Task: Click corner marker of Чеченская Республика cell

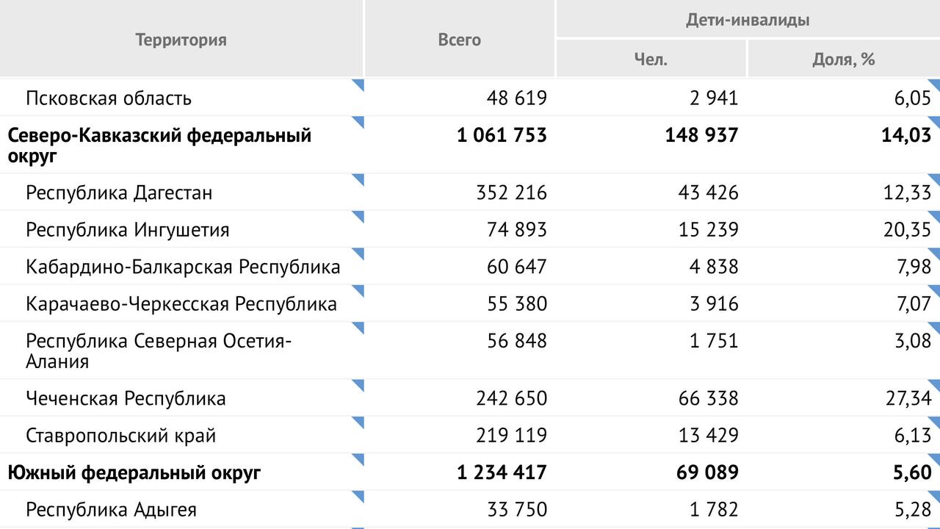Action: click(x=359, y=384)
